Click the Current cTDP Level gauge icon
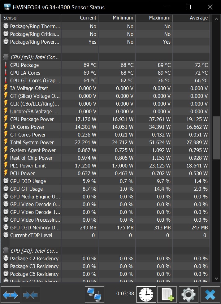This screenshot has height=304, width=221. click(x=6, y=235)
